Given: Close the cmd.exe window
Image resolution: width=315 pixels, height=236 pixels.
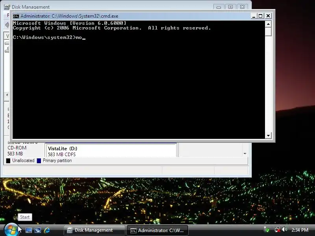Looking at the screenshot, I should pos(268,16).
